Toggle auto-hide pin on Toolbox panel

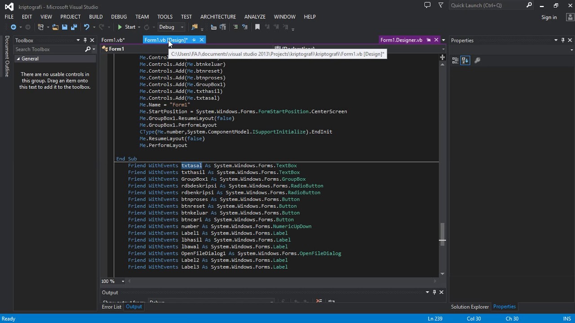click(85, 40)
